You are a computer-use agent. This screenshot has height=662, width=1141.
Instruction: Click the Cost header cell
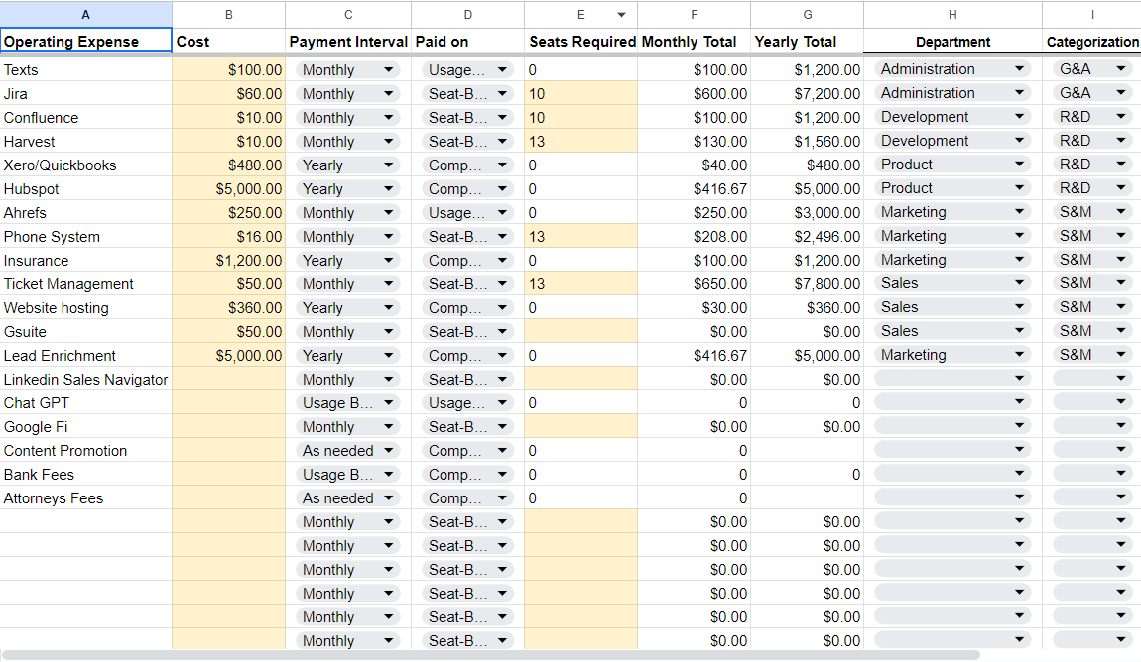(x=228, y=42)
